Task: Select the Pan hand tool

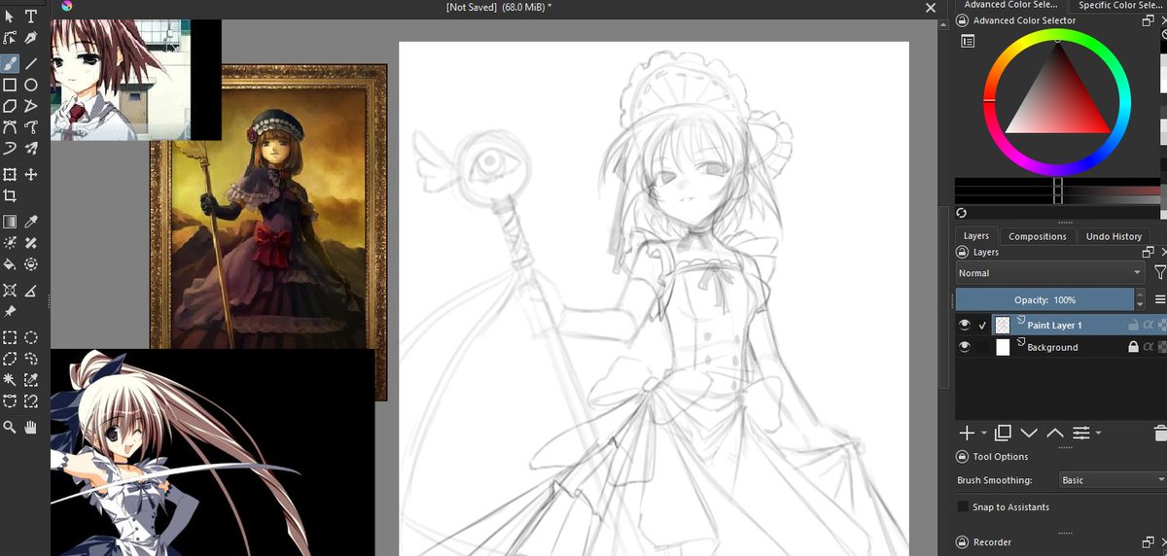Action: [x=31, y=427]
